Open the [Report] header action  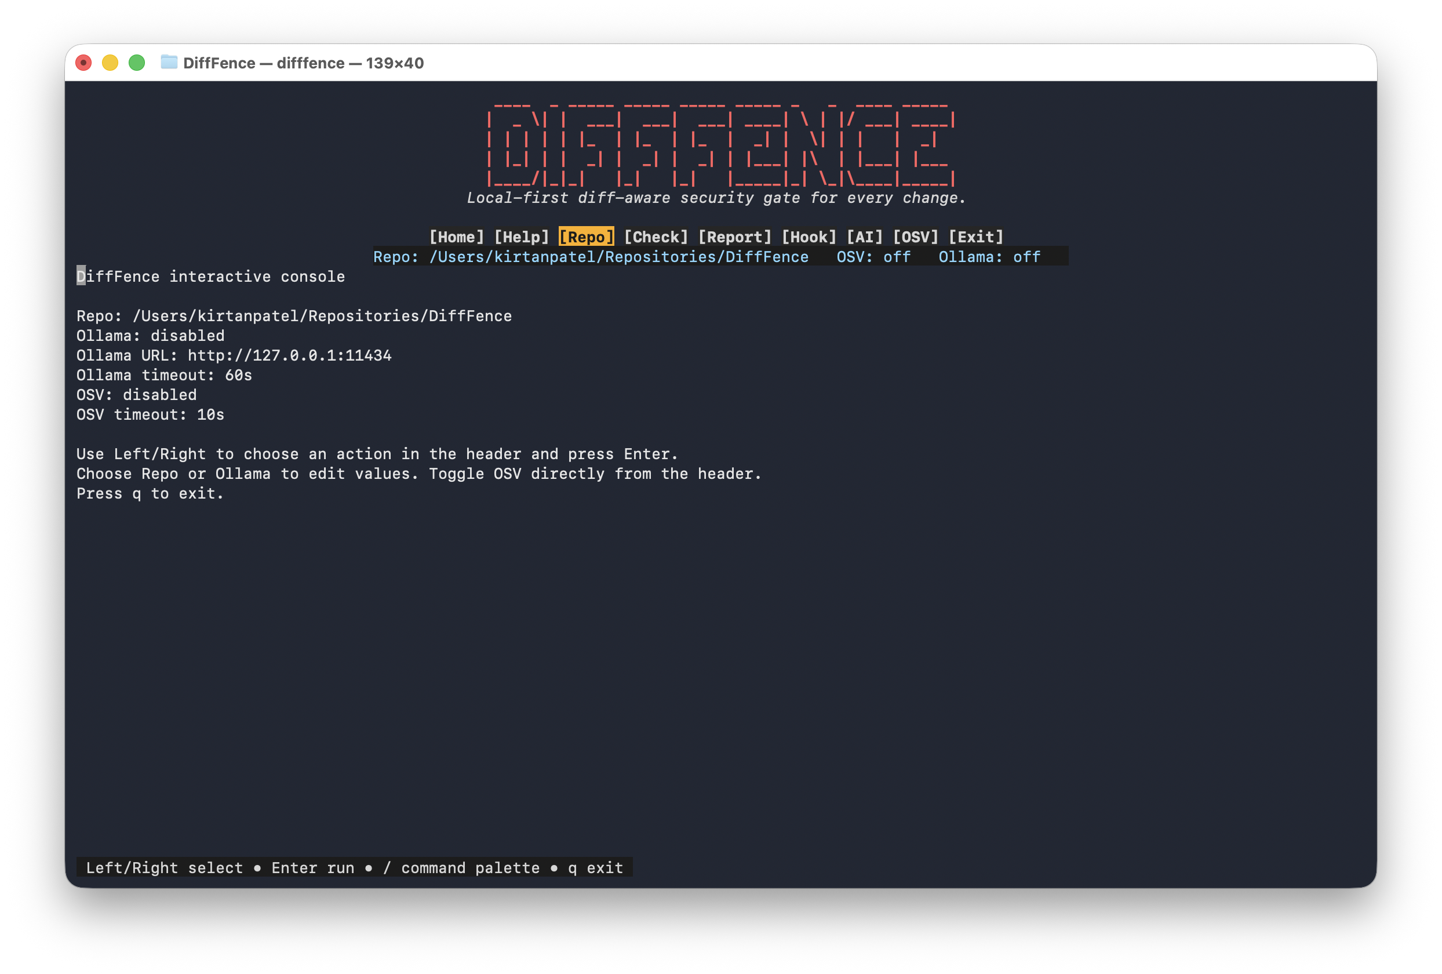(735, 237)
